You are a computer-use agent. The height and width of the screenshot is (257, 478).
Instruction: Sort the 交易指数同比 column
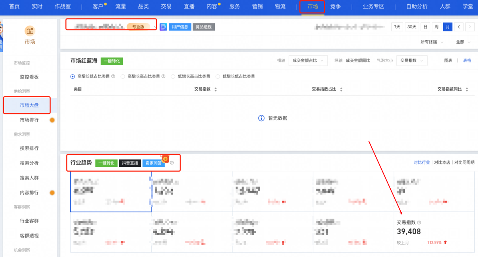(x=467, y=90)
